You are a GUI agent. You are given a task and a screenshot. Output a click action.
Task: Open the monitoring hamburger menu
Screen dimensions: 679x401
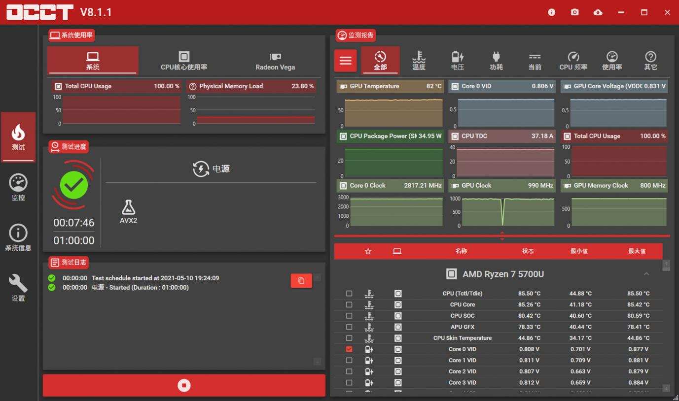point(345,61)
